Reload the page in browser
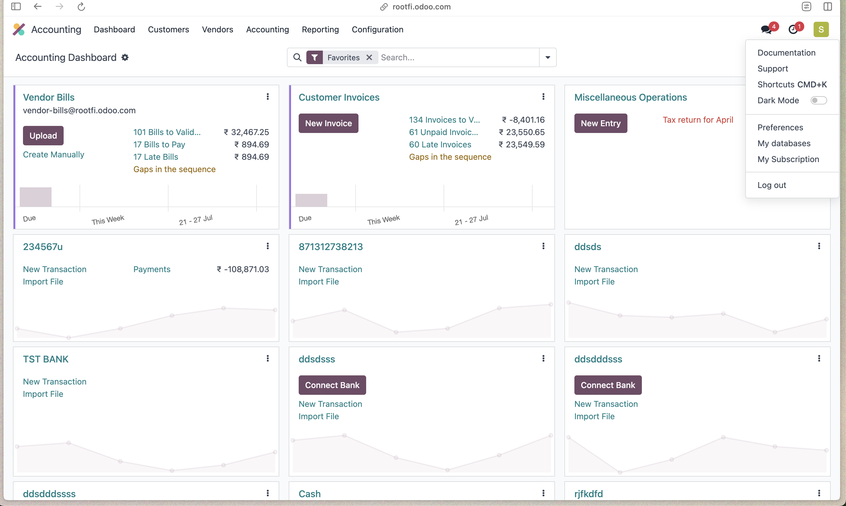Viewport: 846px width, 506px height. (x=81, y=6)
